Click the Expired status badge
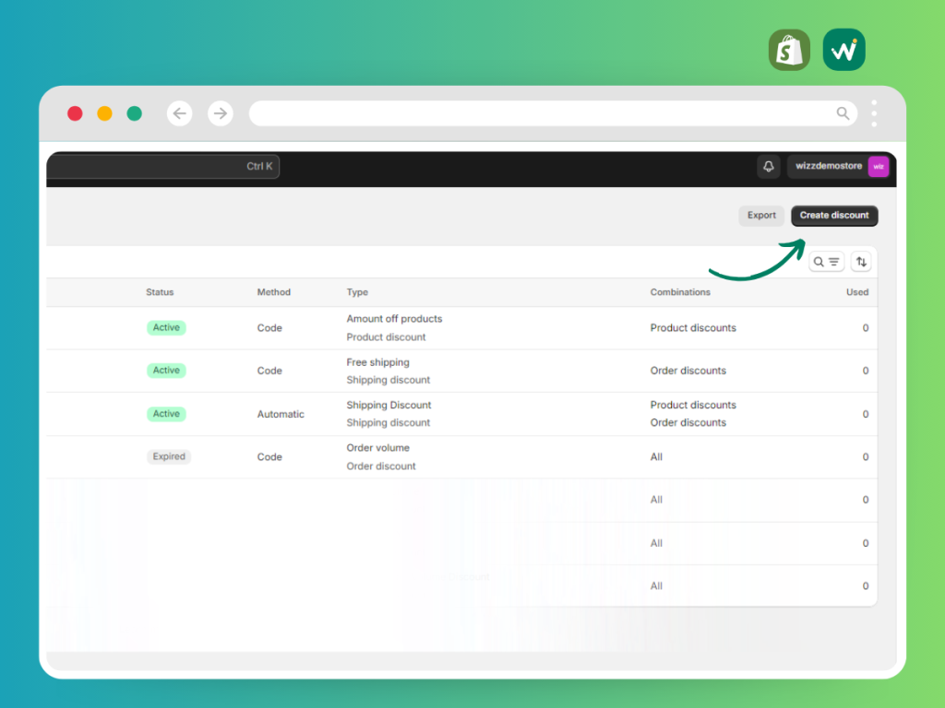Viewport: 945px width, 708px height. 169,456
